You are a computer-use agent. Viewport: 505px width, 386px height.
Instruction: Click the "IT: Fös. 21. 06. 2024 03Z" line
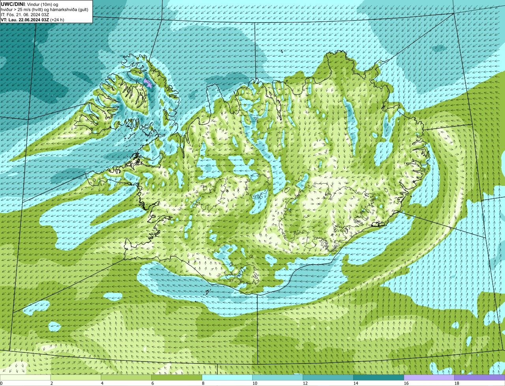click(x=25, y=14)
